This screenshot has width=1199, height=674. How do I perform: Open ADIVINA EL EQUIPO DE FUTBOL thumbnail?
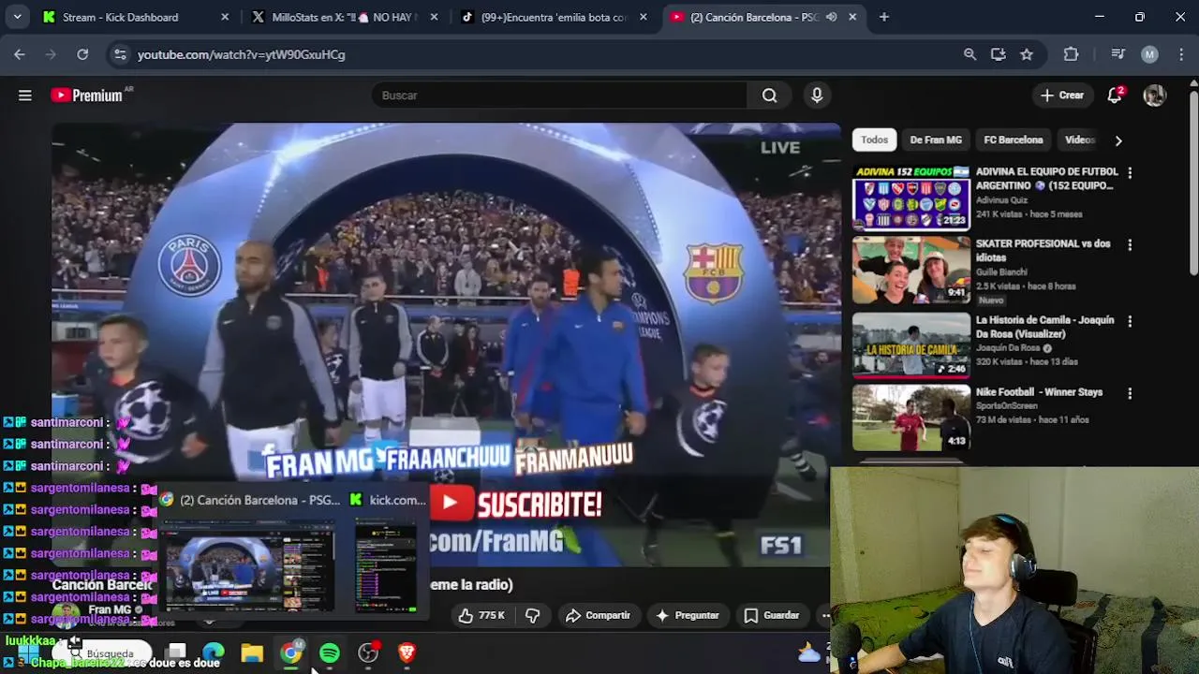click(x=911, y=198)
